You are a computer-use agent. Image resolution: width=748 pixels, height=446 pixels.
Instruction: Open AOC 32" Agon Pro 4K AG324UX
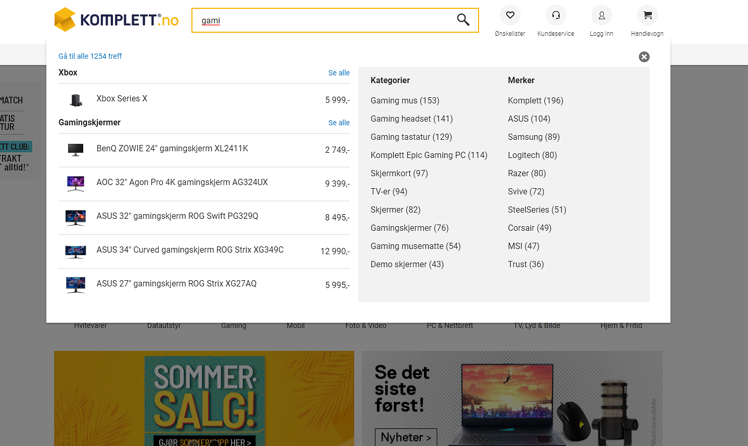[182, 182]
